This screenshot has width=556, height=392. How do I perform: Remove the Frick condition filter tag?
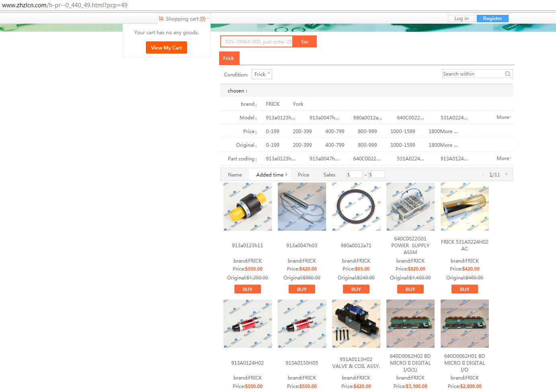269,73
